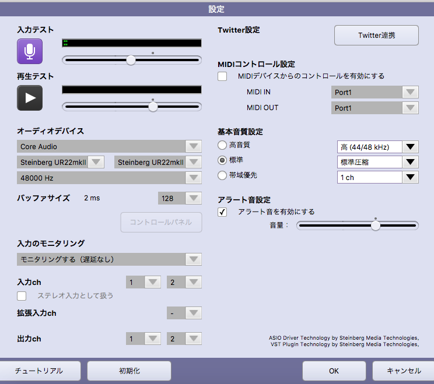Open Core Audio driver dropdown
The height and width of the screenshot is (384, 434).
109,146
